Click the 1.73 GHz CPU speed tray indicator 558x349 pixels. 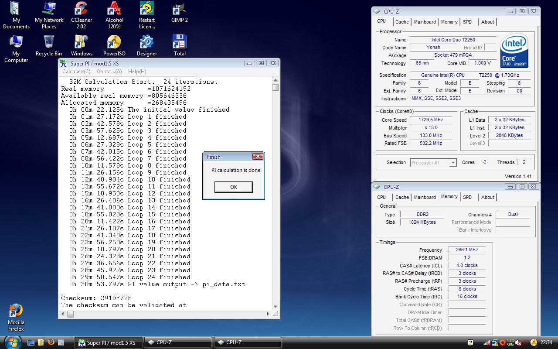(x=510, y=342)
